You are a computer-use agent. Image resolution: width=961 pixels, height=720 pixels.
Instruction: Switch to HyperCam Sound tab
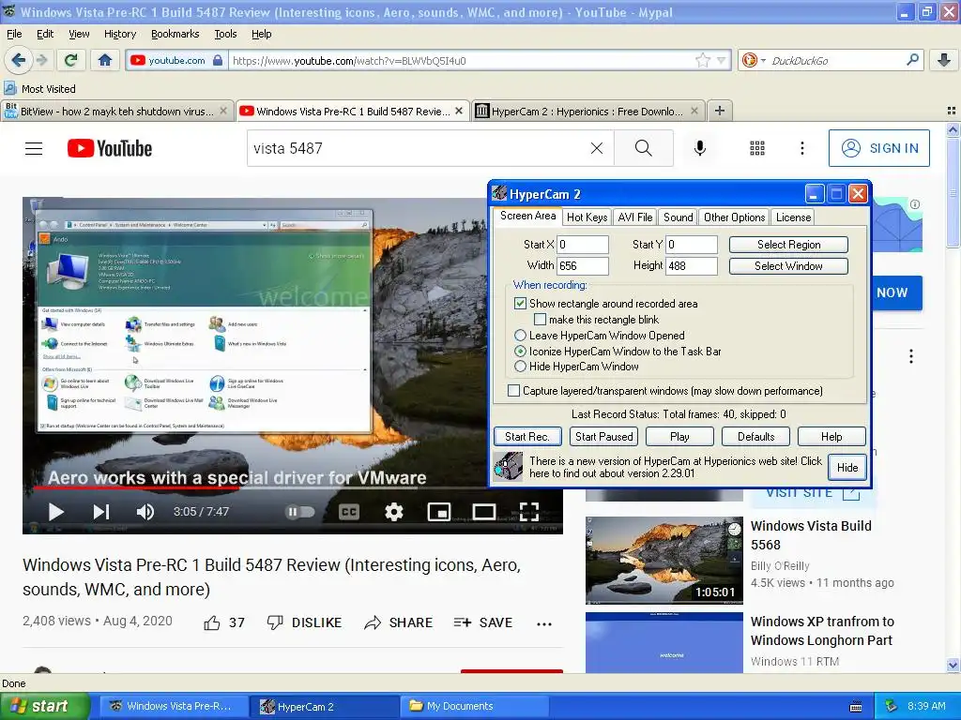pos(678,217)
